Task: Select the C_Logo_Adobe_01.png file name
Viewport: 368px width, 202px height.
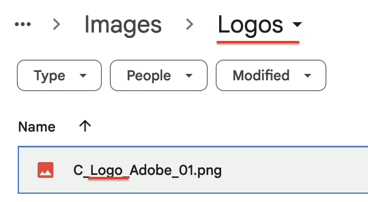Action: pyautogui.click(x=147, y=170)
